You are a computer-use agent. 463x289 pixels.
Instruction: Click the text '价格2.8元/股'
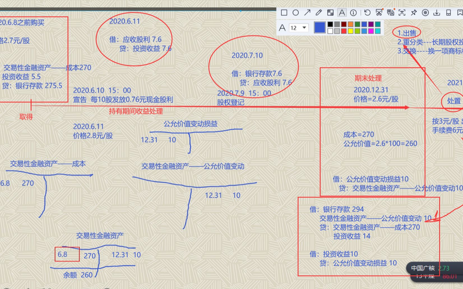click(93, 136)
